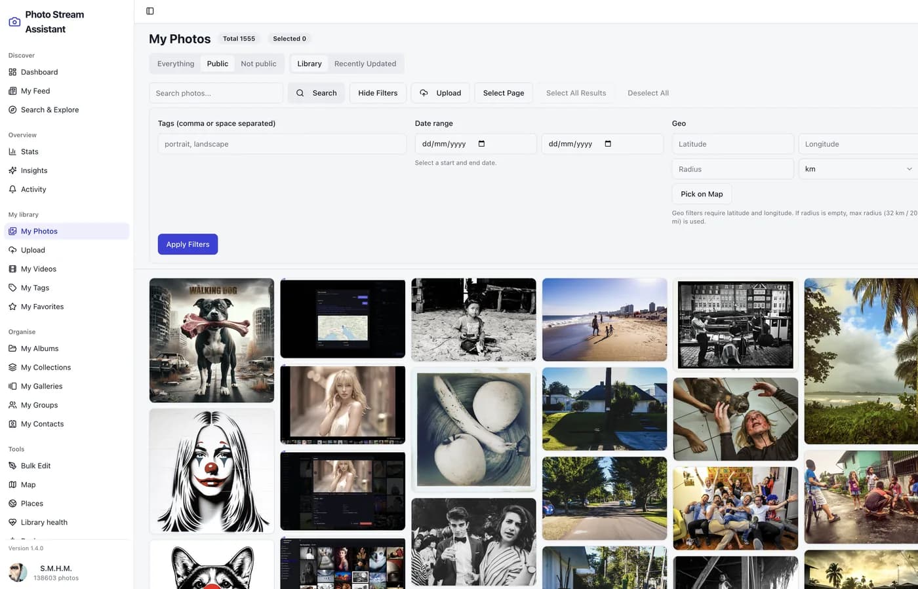Click the My Favorites star icon
This screenshot has width=918, height=589.
tap(12, 307)
